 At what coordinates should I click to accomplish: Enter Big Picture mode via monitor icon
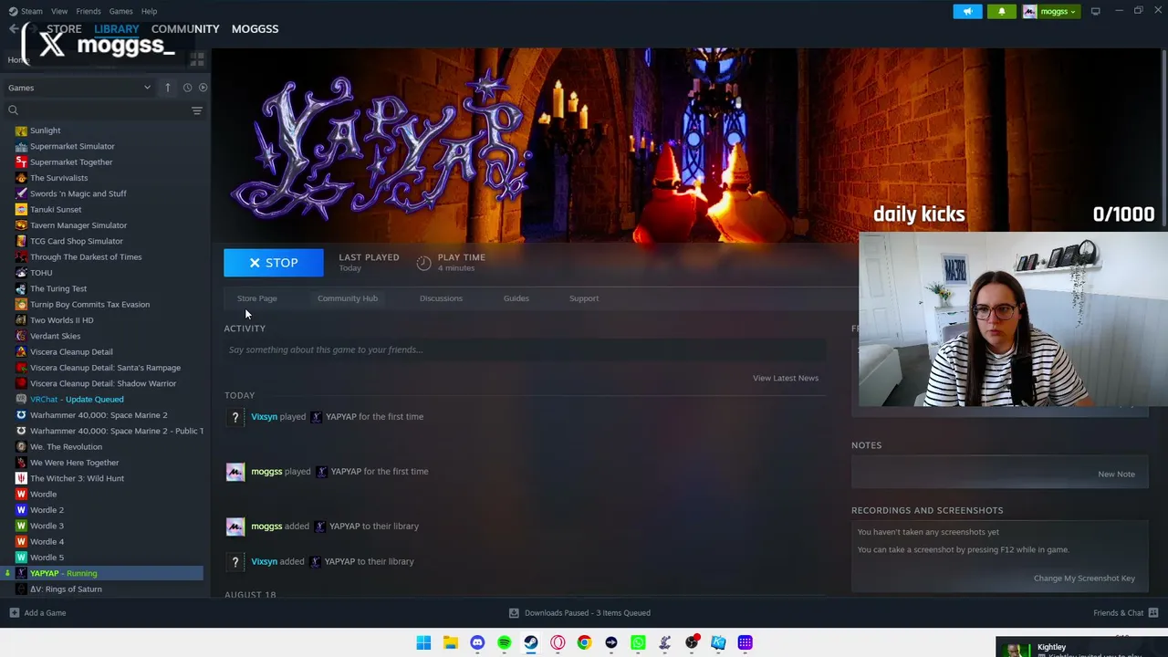click(1095, 11)
